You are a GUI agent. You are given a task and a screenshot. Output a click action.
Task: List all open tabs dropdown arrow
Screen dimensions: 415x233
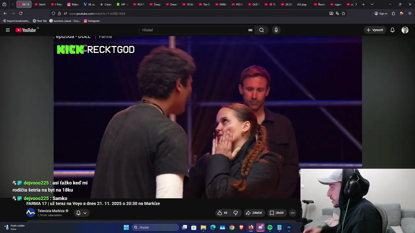pyautogui.click(x=372, y=5)
